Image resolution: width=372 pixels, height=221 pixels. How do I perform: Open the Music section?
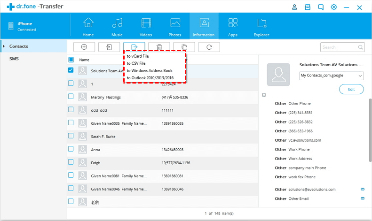pyautogui.click(x=117, y=26)
